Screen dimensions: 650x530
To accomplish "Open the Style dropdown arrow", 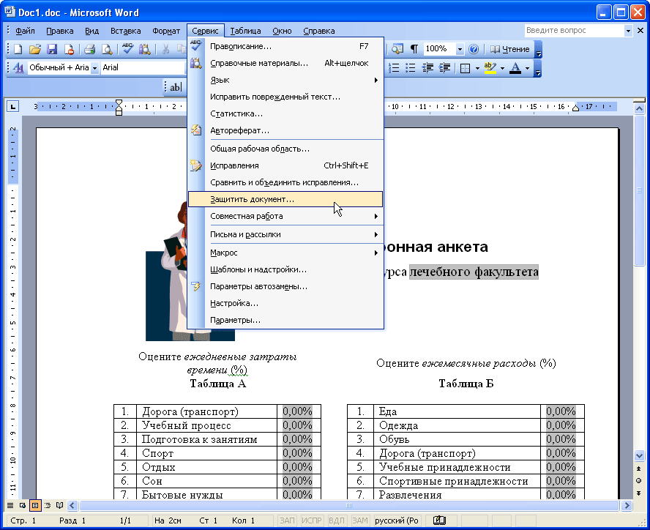I will (x=94, y=67).
